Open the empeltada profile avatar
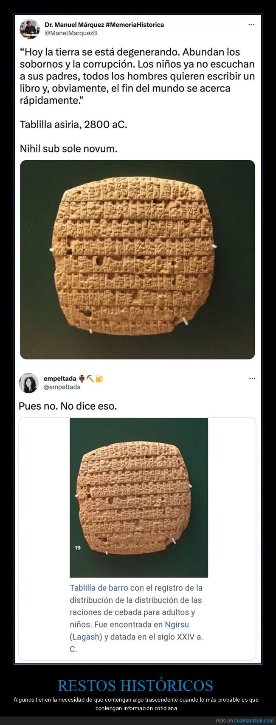The height and width of the screenshot is (725, 276). point(28,383)
